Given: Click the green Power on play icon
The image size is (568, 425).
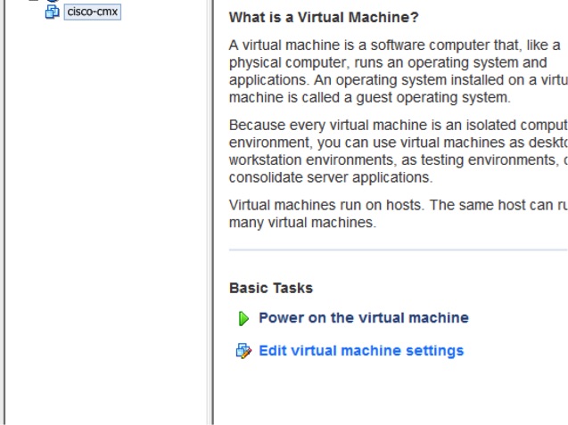Looking at the screenshot, I should (x=243, y=319).
